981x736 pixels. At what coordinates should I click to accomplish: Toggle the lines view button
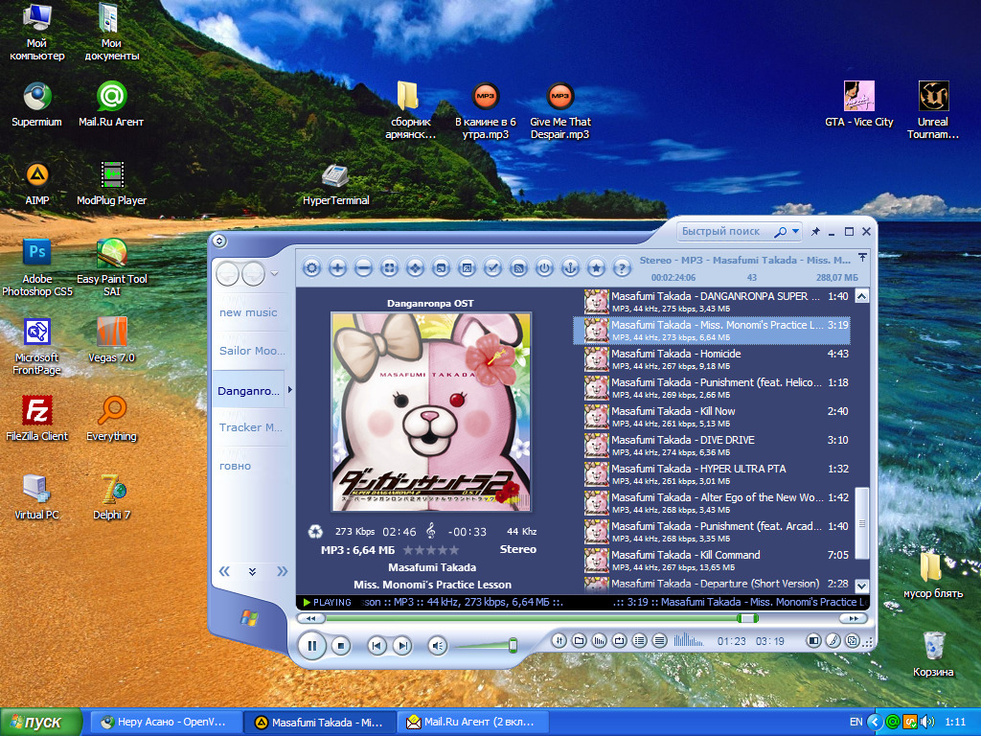pyautogui.click(x=659, y=640)
